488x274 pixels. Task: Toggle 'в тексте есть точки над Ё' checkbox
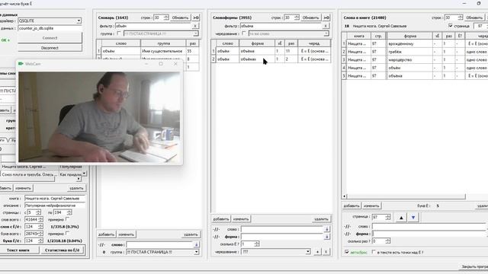click(x=374, y=252)
